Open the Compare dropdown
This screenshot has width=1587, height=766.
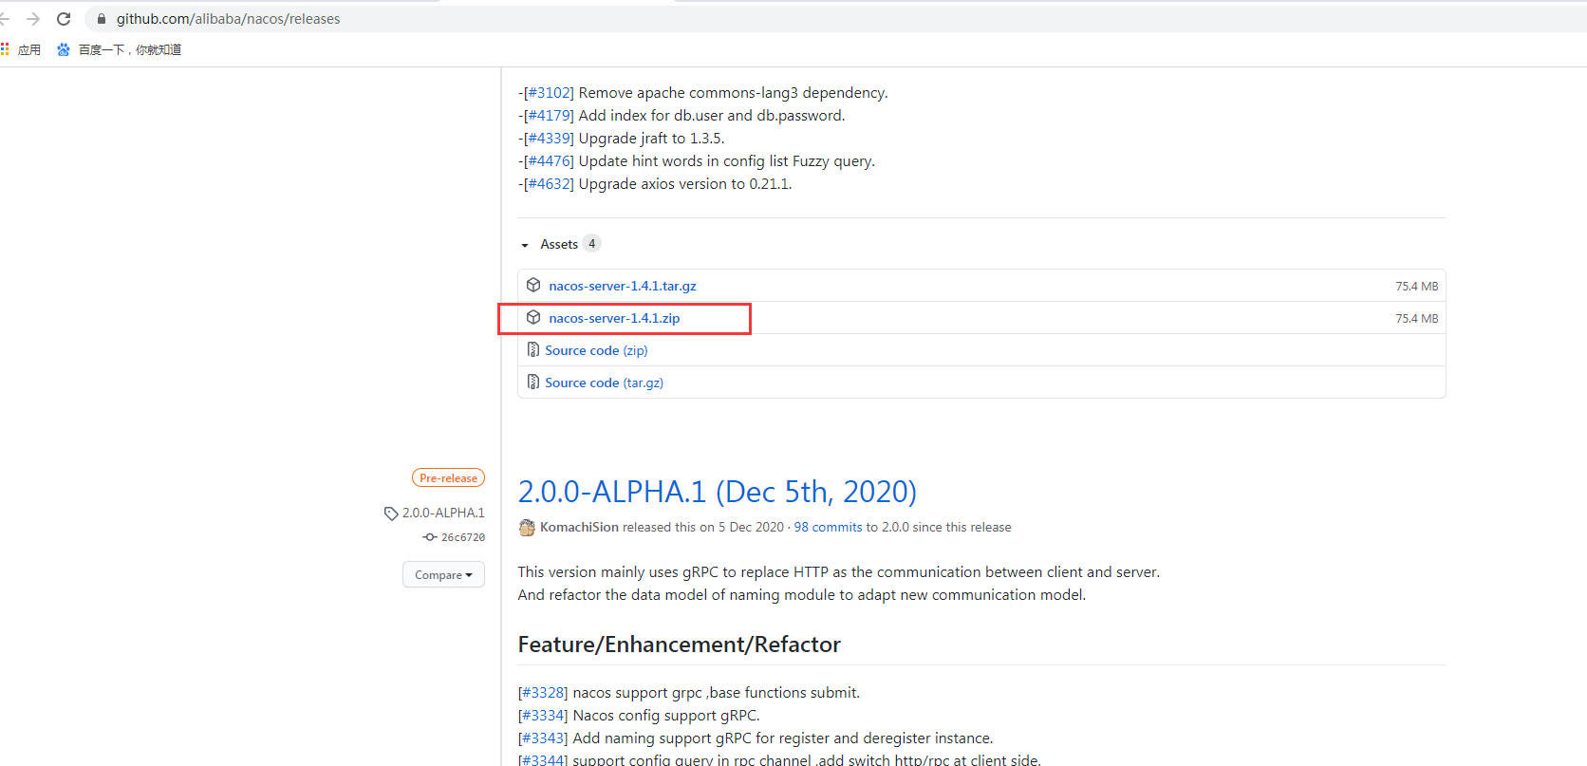[443, 574]
